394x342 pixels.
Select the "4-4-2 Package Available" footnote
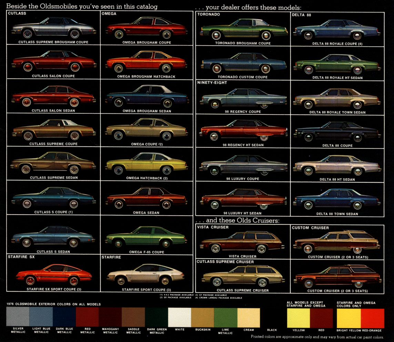click(176, 295)
